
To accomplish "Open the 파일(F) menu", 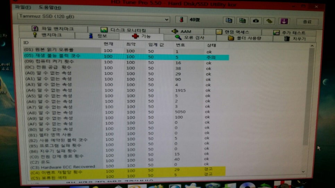I will point(23,7).
